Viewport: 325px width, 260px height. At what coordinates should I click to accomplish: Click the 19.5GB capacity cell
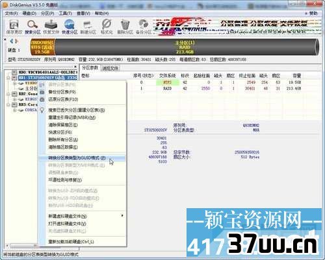[x=295, y=82]
